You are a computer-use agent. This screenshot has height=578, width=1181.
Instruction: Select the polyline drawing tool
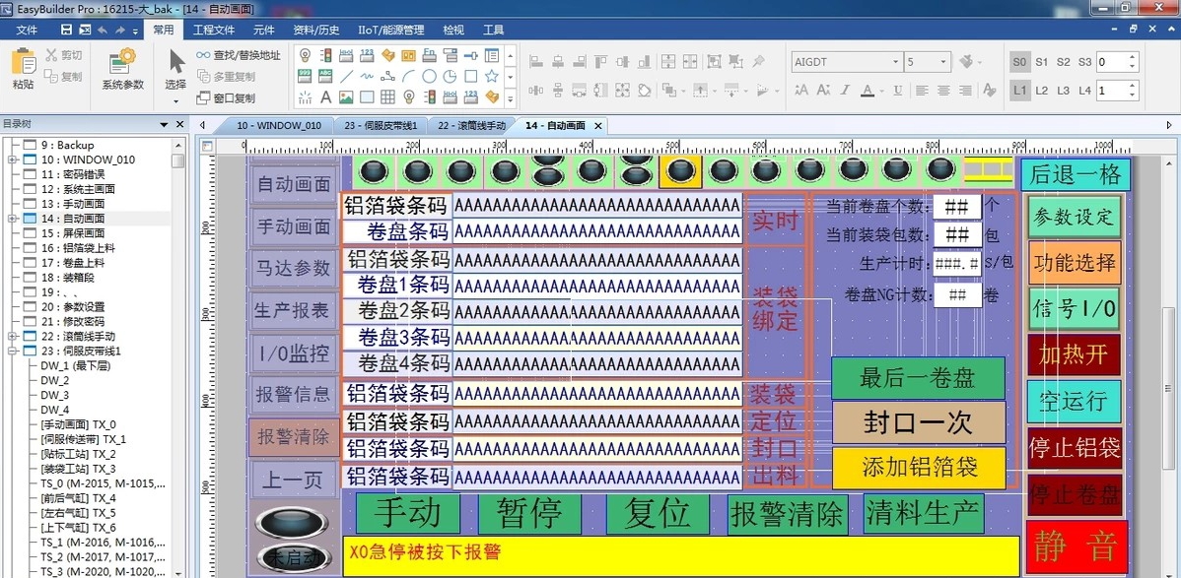[x=387, y=76]
